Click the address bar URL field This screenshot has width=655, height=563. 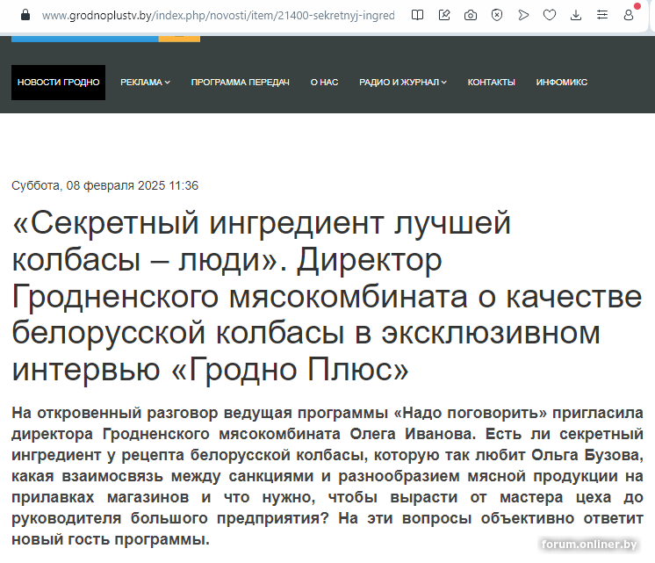pos(218,16)
